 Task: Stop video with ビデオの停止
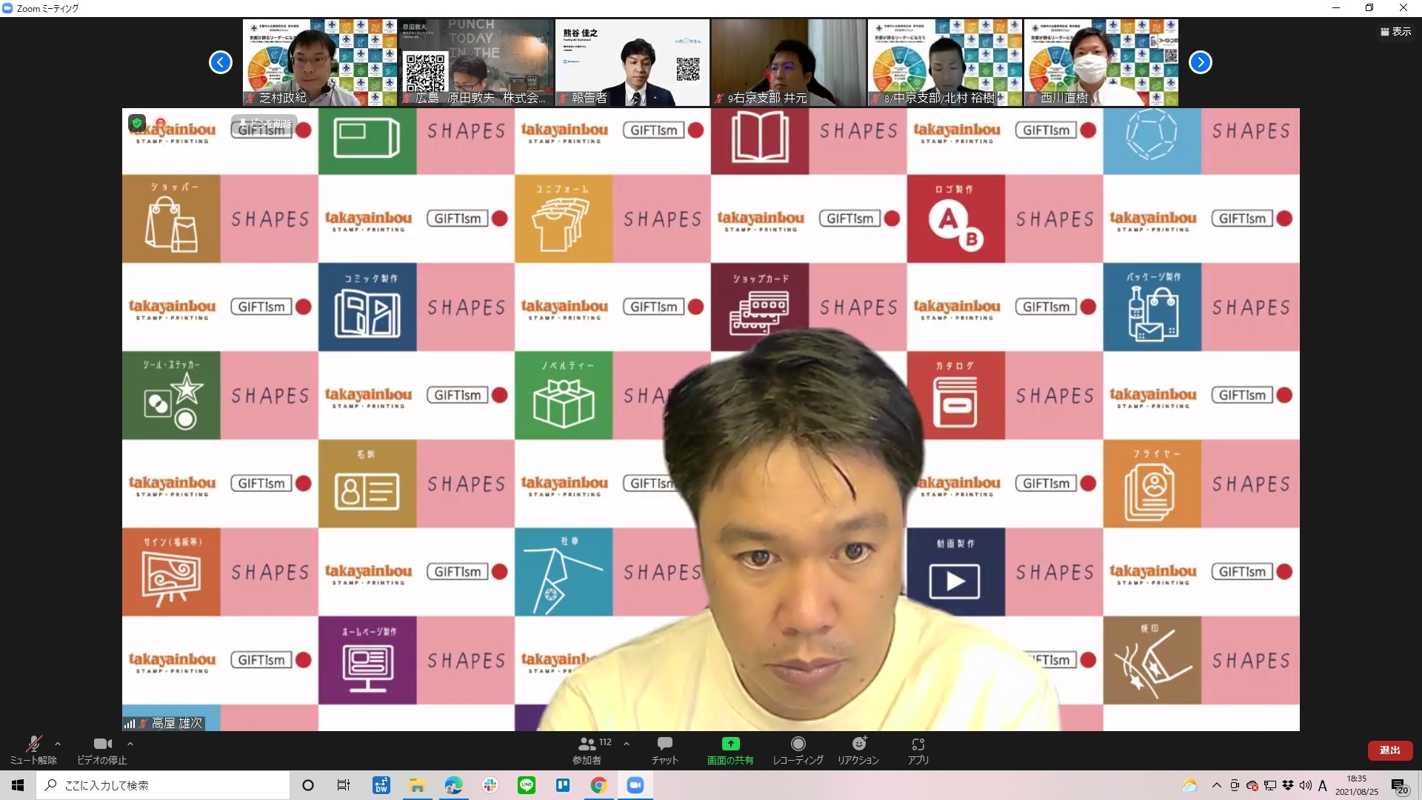click(x=102, y=750)
